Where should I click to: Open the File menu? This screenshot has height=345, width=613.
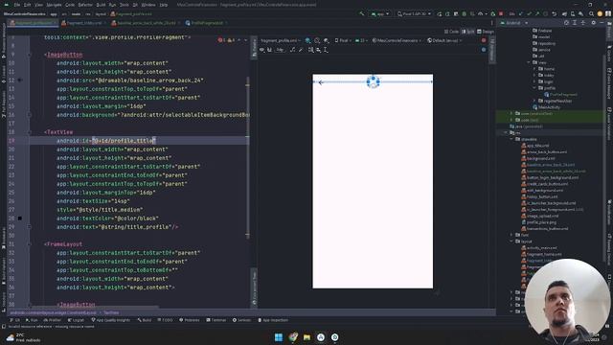tap(17, 5)
